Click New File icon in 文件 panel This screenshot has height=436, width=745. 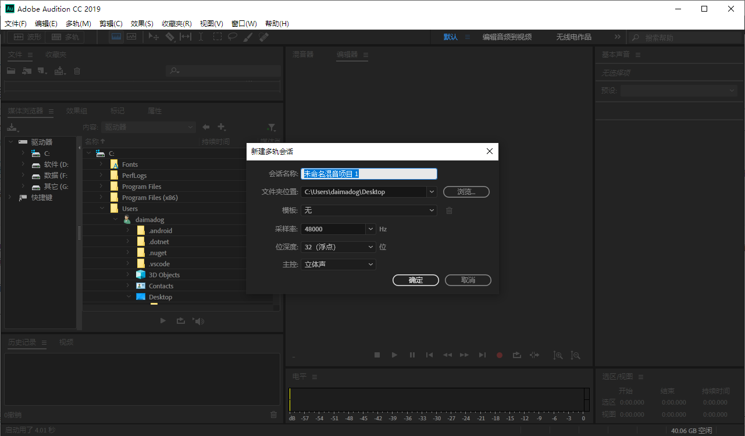[42, 71]
